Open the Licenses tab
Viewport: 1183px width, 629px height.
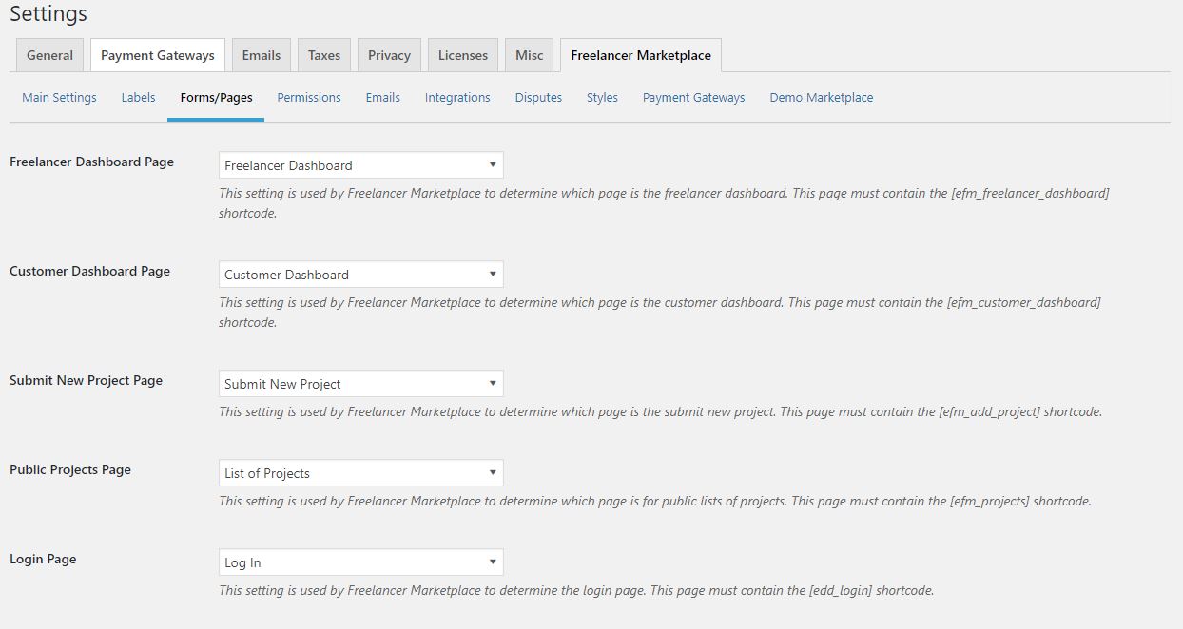(x=463, y=55)
